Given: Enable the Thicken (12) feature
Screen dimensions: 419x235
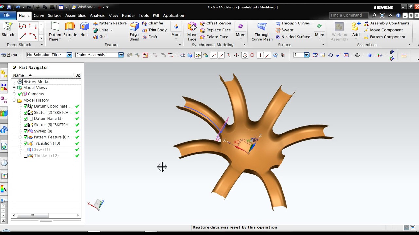Looking at the screenshot, I should point(26,156).
